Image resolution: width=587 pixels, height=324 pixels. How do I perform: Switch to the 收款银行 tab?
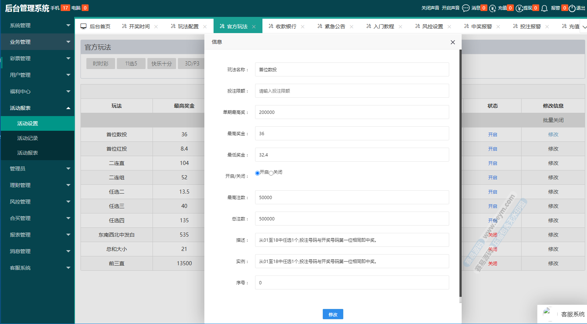(286, 26)
